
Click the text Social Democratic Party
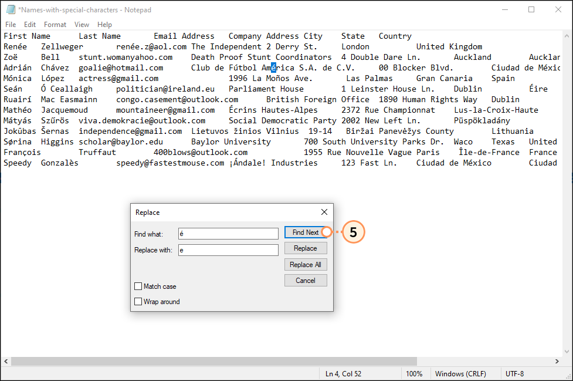283,121
